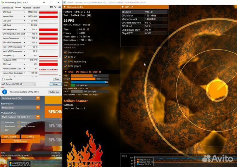Open the GPU Temperature sensor dropdown
The height and width of the screenshot is (167, 237).
pos(24,30)
